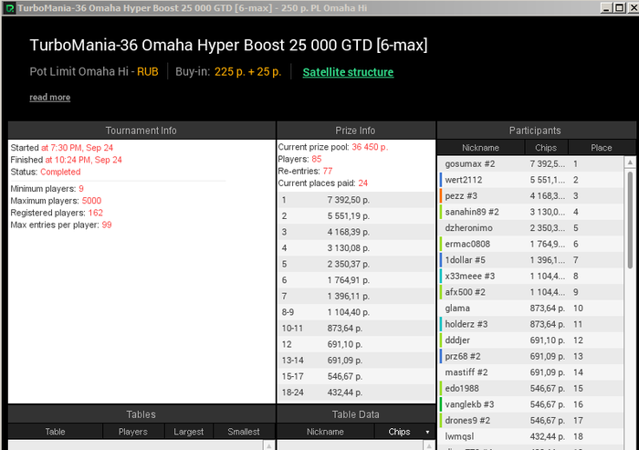Click Table Data scroll up arrow
This screenshot has width=639, height=450.
point(429,445)
